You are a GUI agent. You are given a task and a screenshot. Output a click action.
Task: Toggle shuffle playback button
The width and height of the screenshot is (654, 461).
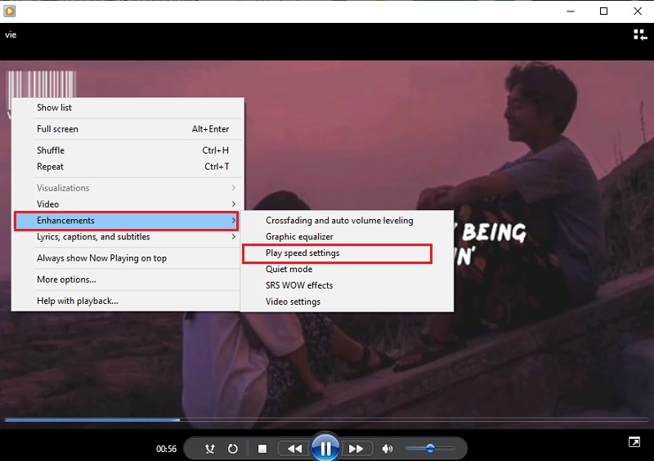210,449
